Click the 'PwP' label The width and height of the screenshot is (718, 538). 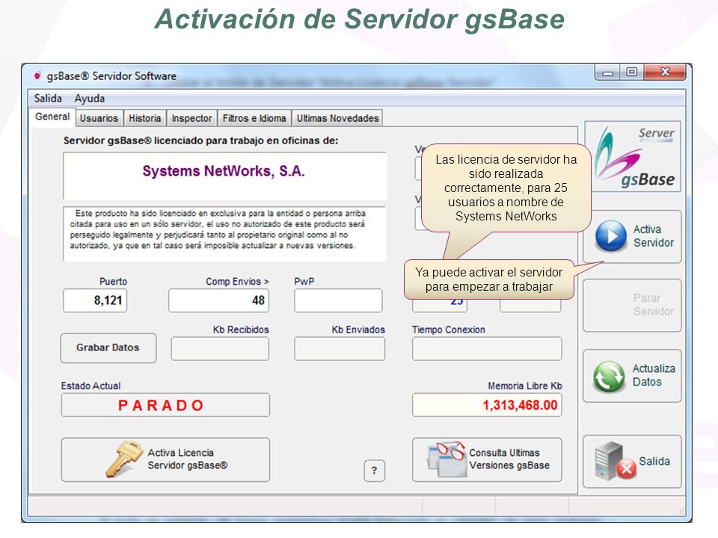click(304, 282)
